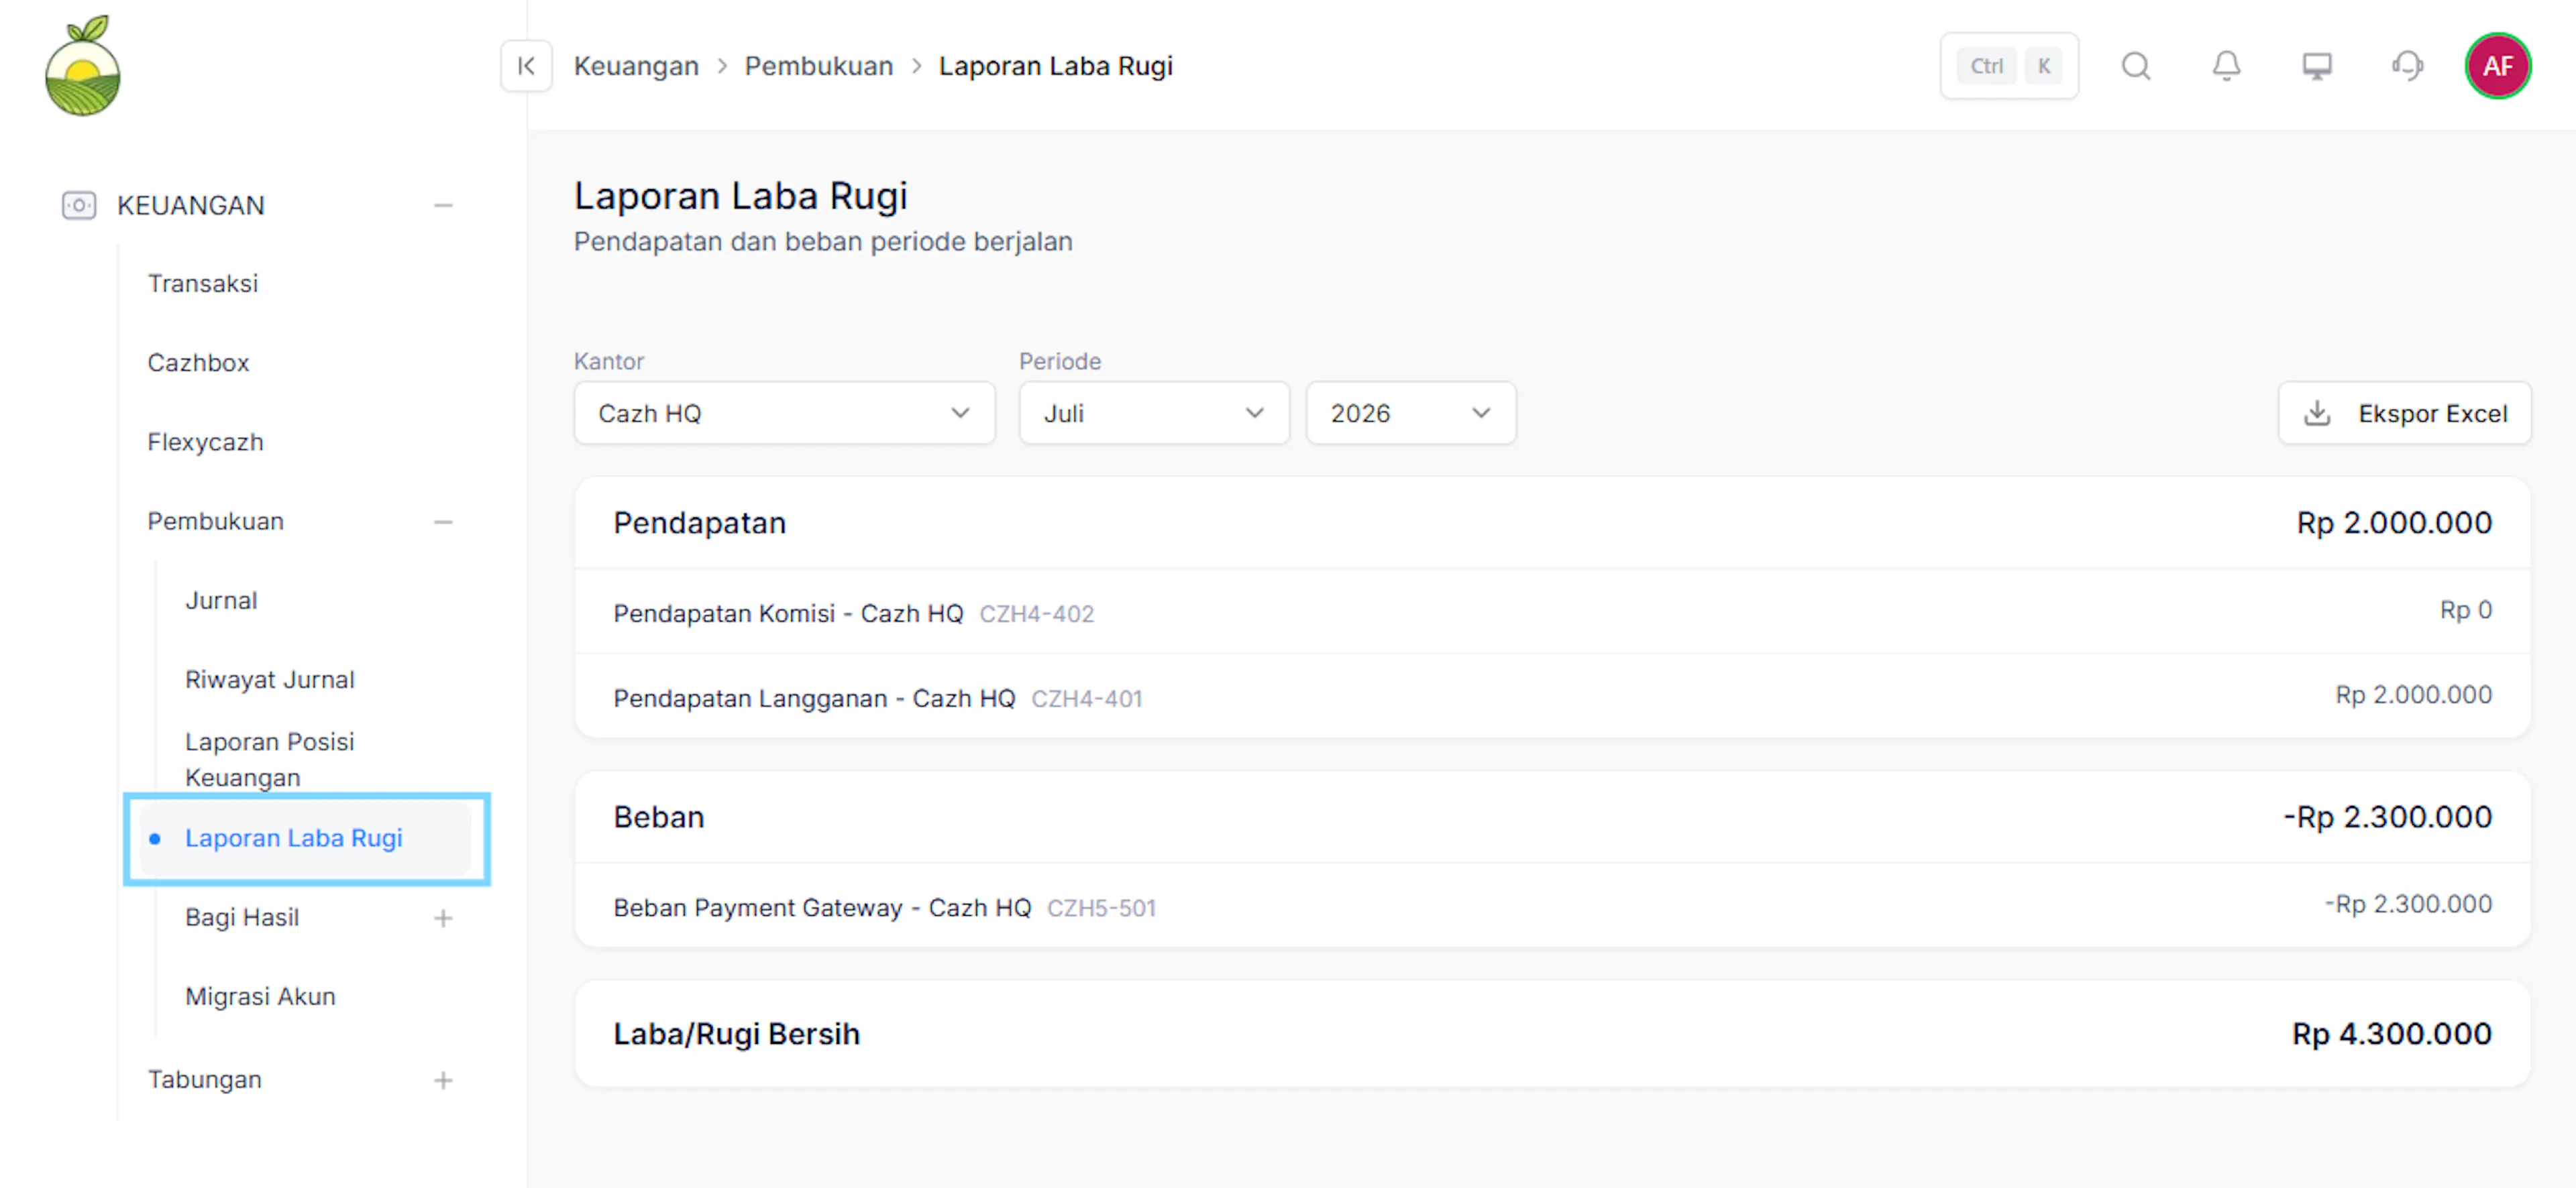The image size is (2576, 1188).
Task: Open the 2026 year dropdown
Action: [1410, 413]
